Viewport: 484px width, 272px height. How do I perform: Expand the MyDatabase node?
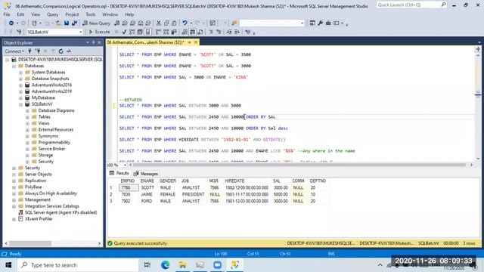point(20,97)
